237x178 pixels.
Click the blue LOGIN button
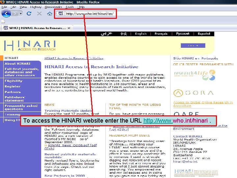pos(193,45)
